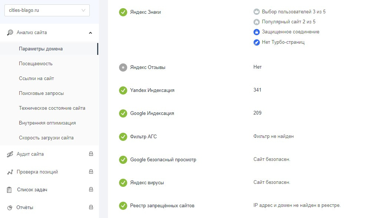Go to Поисковые запросы section
Viewport: 369px width, 218px height.
click(41, 93)
